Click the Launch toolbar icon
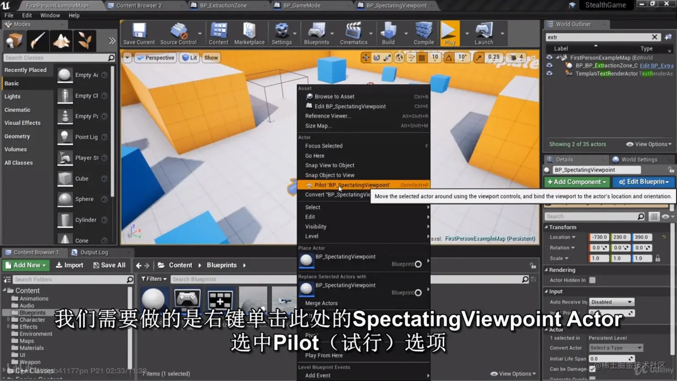This screenshot has width=677, height=381. (484, 34)
